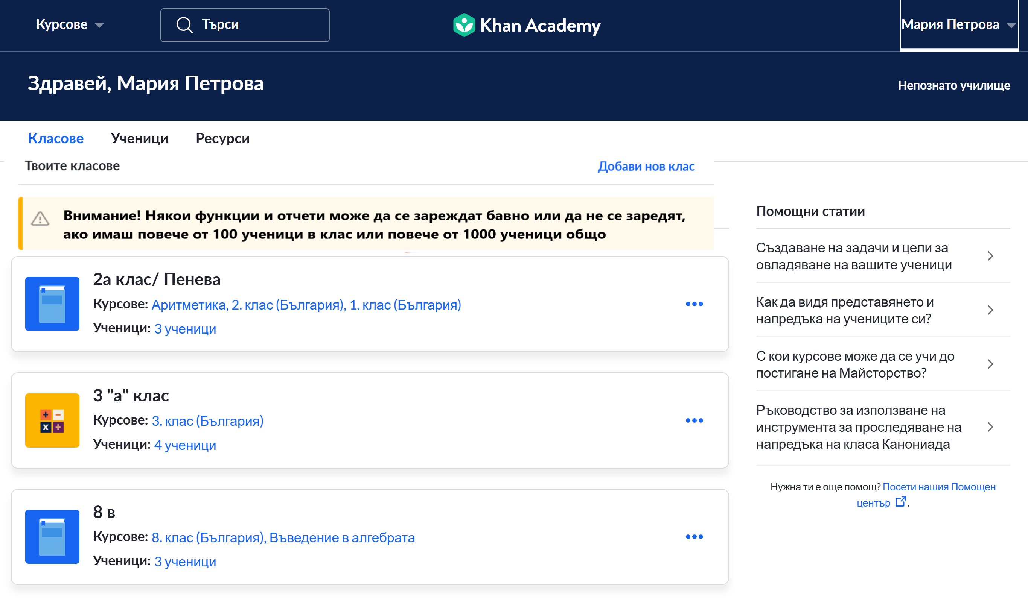
Task: Open class 2а клас/ Пенева
Action: [x=157, y=279]
